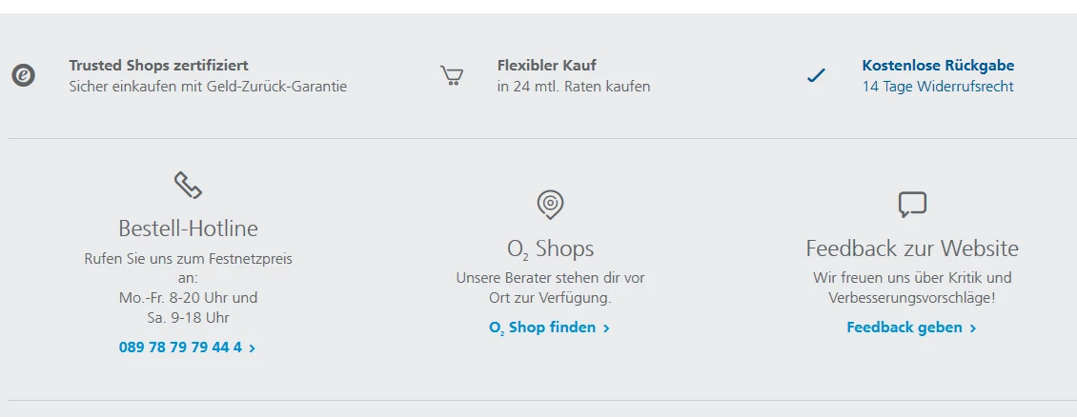Click the O2 Shops heading

click(550, 248)
